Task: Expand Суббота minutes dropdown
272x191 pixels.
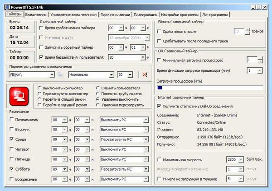Action: (x=87, y=169)
